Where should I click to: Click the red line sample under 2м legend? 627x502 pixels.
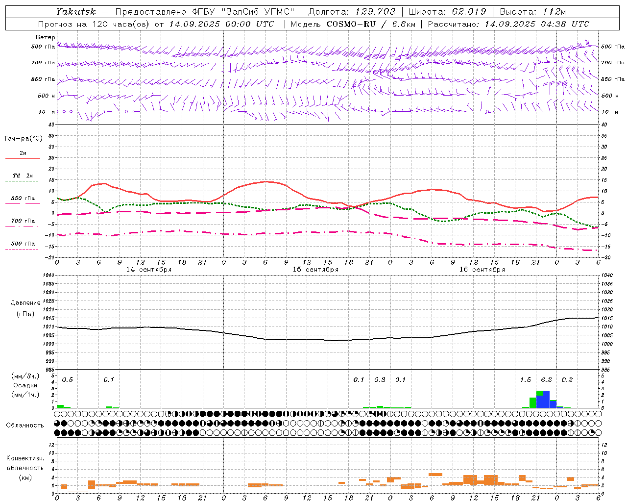coord(23,158)
